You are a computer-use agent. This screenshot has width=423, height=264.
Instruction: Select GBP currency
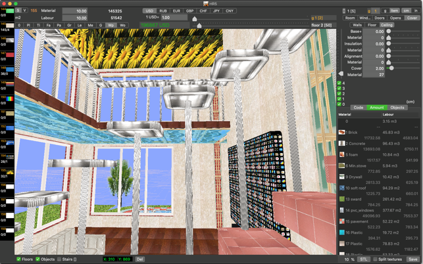(x=189, y=11)
